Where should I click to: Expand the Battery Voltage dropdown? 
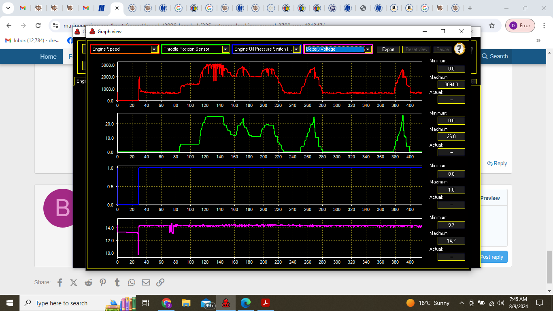pos(368,49)
